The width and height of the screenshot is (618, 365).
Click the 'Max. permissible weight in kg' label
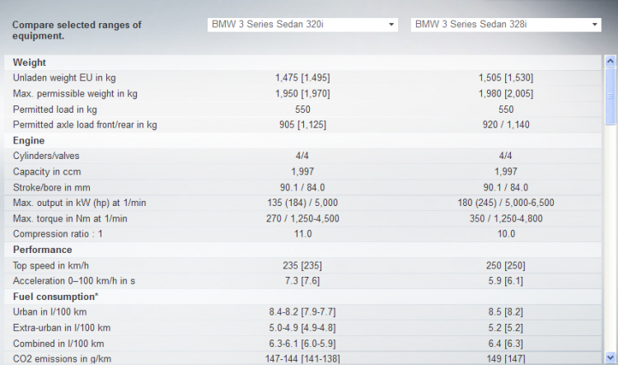[x=75, y=94]
